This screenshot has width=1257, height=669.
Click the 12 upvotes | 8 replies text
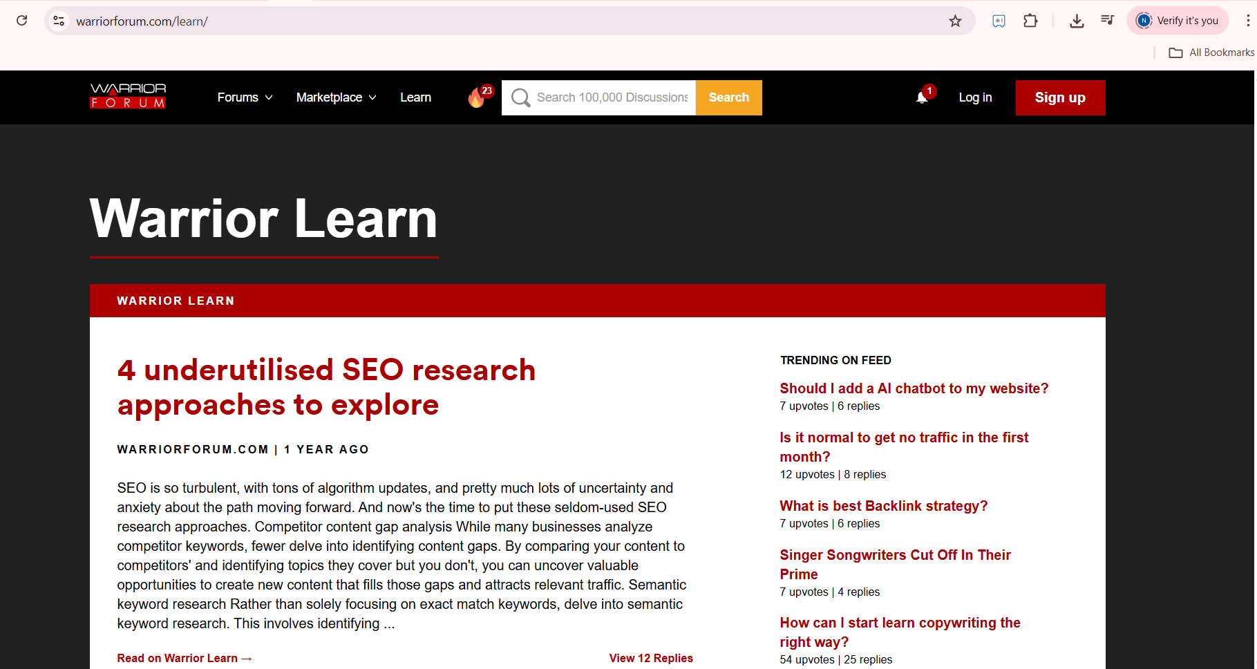click(x=833, y=474)
